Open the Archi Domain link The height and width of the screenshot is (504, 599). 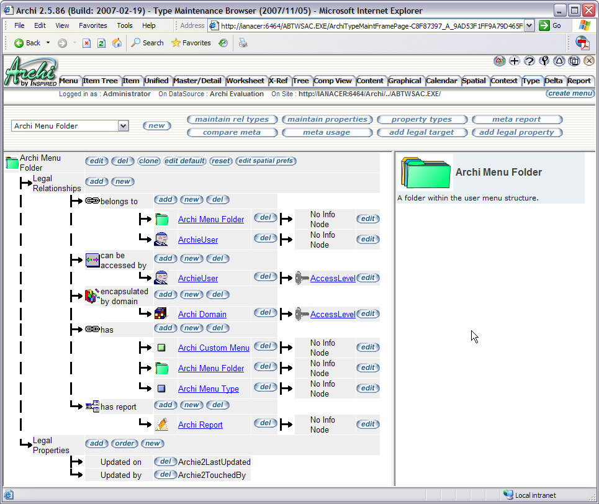click(x=202, y=314)
